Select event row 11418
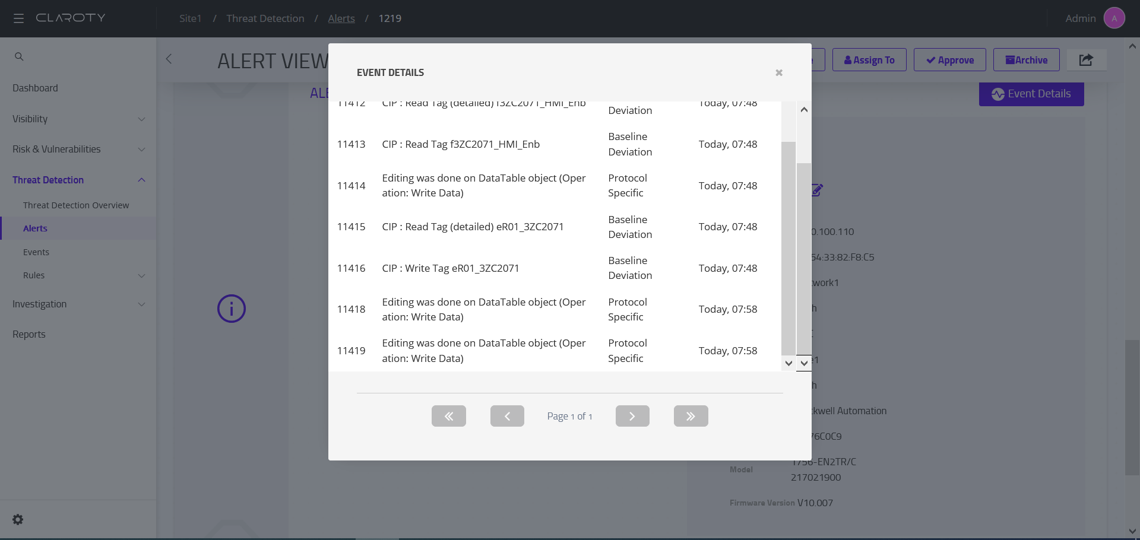The height and width of the screenshot is (540, 1140). click(x=555, y=309)
